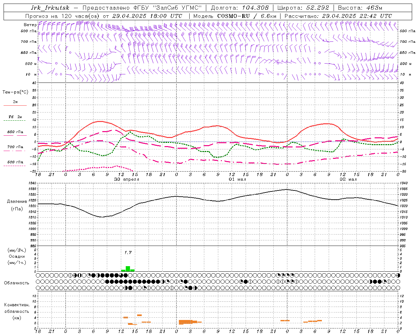Click the '(км)' convective height unit
The height and width of the screenshot is (334, 417).
pos(17,318)
